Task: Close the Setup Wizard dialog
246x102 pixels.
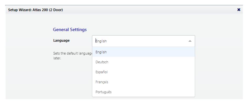Action: 239,10
